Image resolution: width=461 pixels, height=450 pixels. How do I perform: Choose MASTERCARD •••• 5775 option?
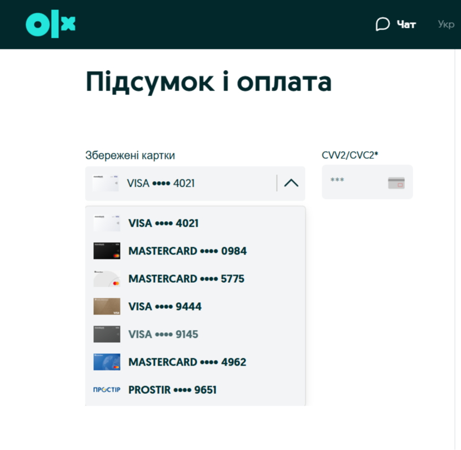click(x=195, y=278)
